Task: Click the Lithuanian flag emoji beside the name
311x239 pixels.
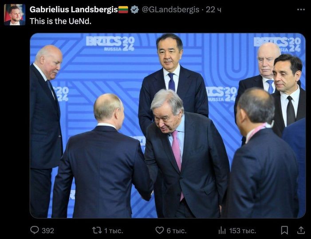Action: coord(123,9)
